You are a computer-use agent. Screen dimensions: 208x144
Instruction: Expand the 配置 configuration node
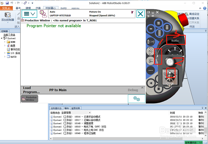[5, 46]
